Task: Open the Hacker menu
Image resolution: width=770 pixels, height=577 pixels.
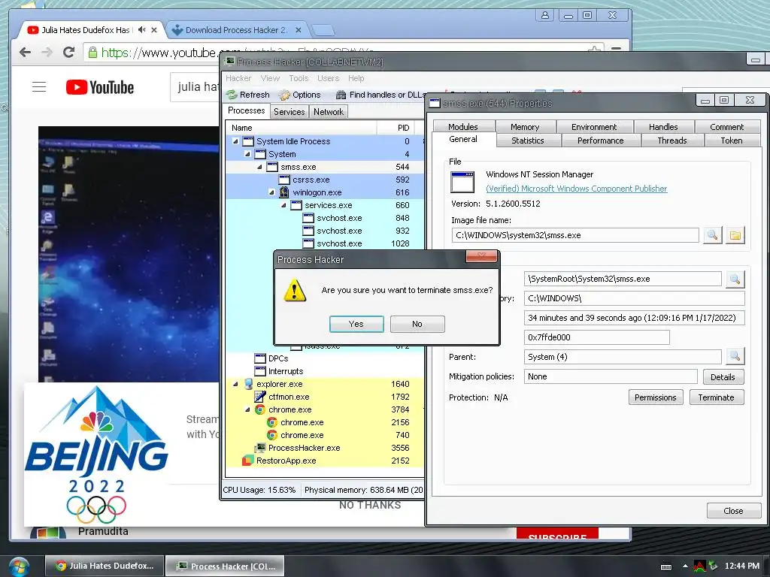Action: tap(238, 78)
